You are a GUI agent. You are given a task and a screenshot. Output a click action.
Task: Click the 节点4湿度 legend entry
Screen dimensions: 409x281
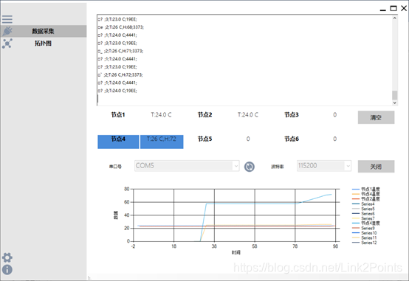[366, 223]
